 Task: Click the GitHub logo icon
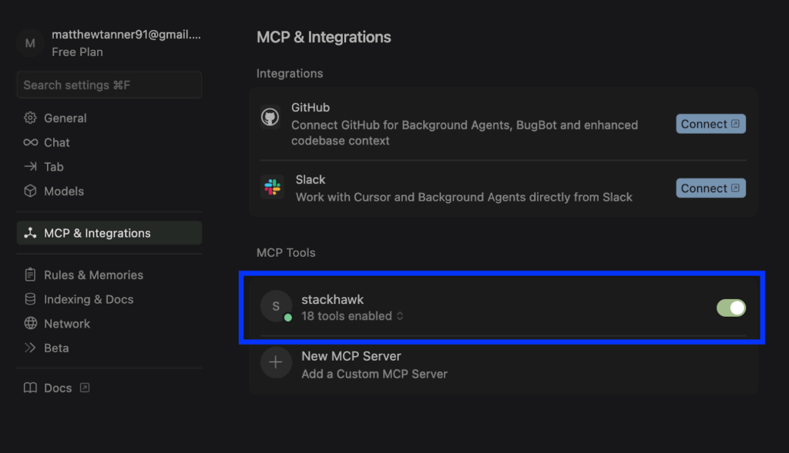(270, 117)
